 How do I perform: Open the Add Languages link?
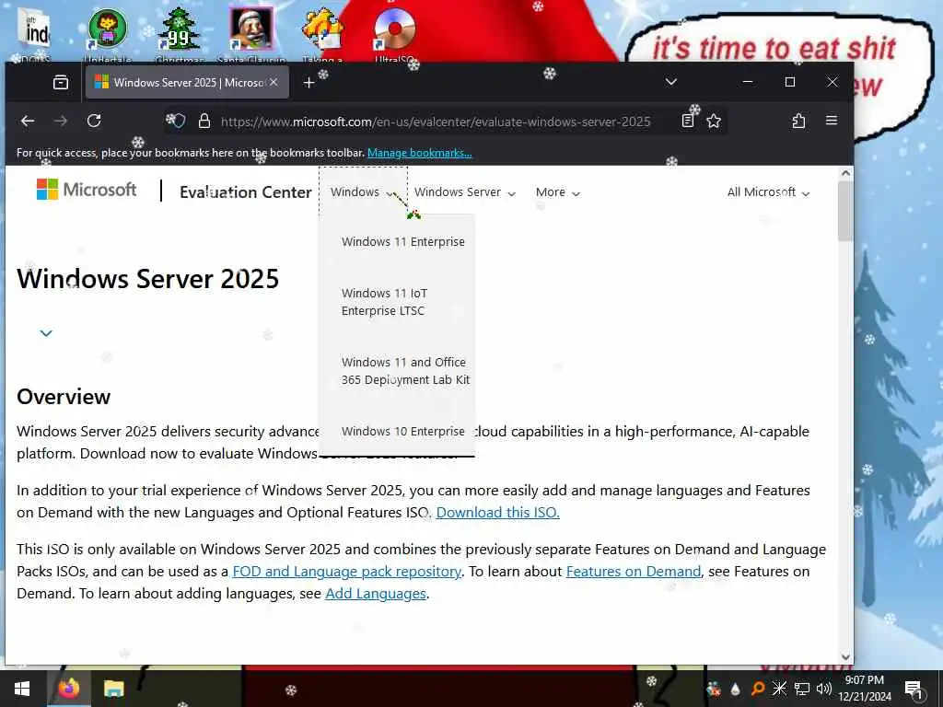[x=376, y=594]
